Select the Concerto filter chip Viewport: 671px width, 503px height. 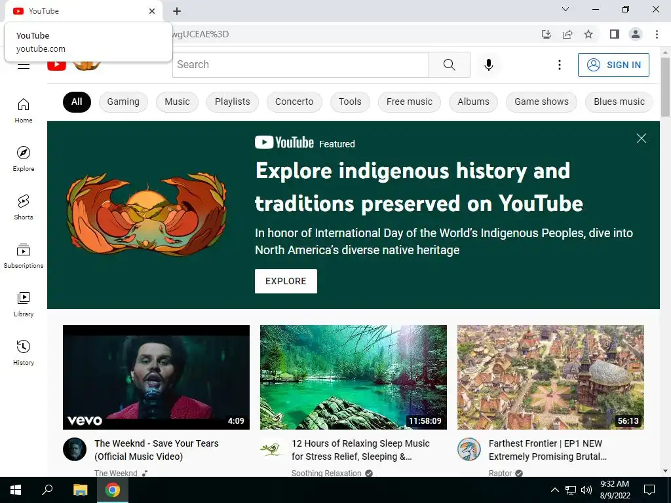point(294,102)
